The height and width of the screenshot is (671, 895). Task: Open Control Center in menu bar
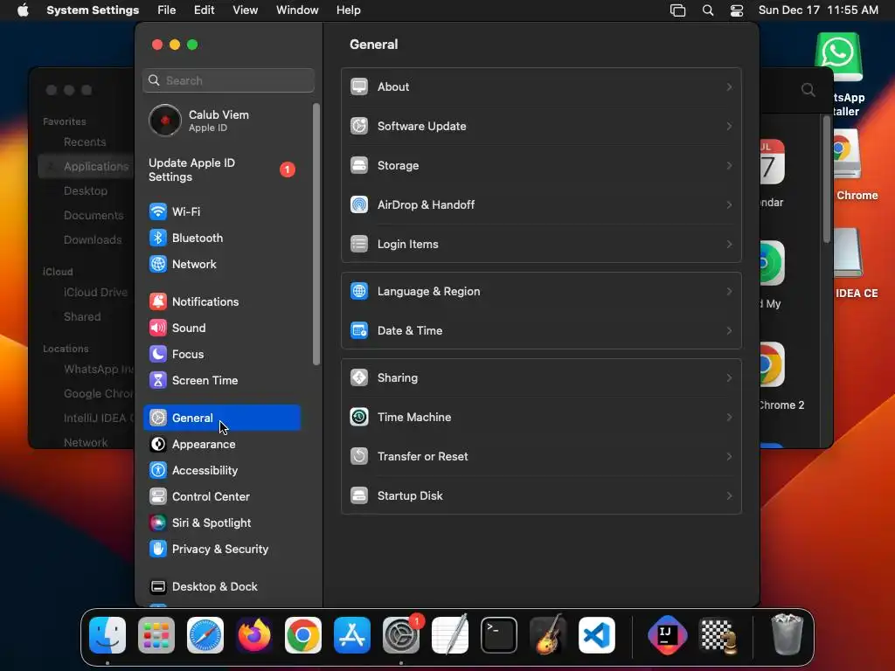click(737, 10)
